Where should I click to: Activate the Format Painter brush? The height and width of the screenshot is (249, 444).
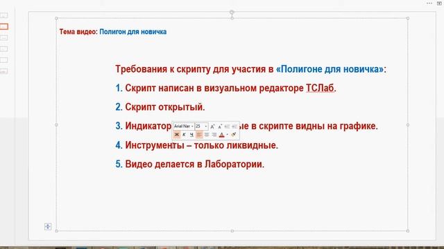(x=234, y=135)
